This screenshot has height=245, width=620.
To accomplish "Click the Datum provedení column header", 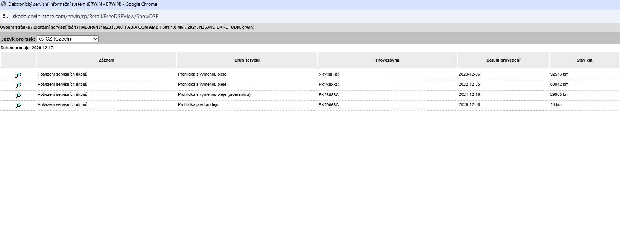I will [x=503, y=60].
